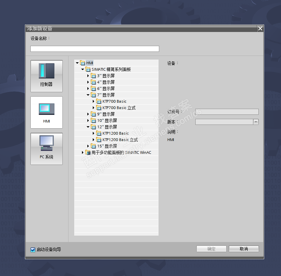Select the HMI device category button
The height and width of the screenshot is (276, 281).
pos(47,112)
